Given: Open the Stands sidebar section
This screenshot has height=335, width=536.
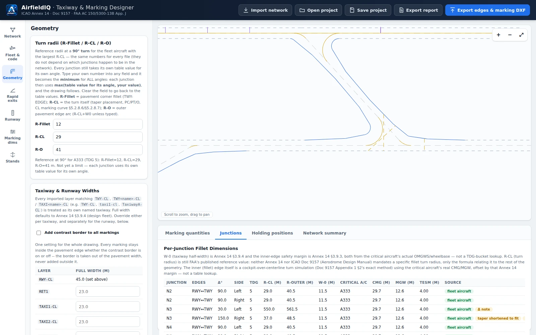Looking at the screenshot, I should pyautogui.click(x=12, y=157).
